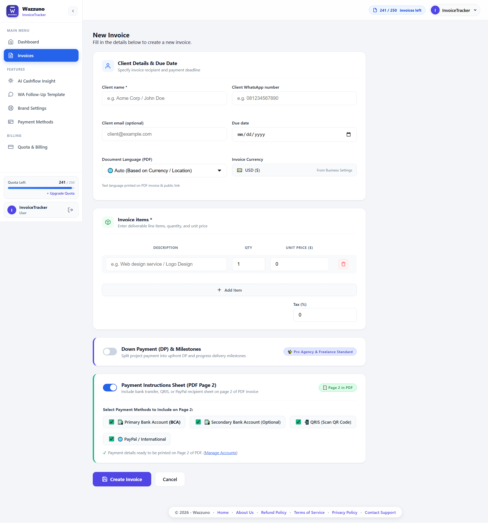The width and height of the screenshot is (488, 523).
Task: Uncheck QRIS (Scan QR Code) checkbox
Action: click(x=298, y=422)
